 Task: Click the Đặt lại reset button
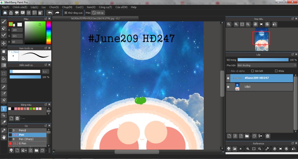point(98,13)
